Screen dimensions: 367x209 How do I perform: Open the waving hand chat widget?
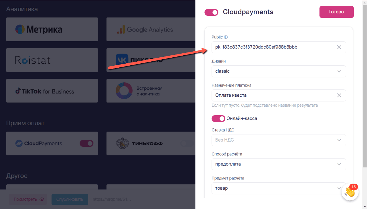pyautogui.click(x=350, y=192)
